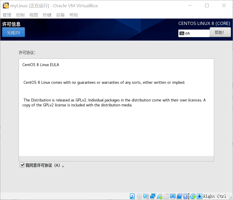Screen dimensions: 233x200
Task: Open the 设备 menu
Action: 60,15
